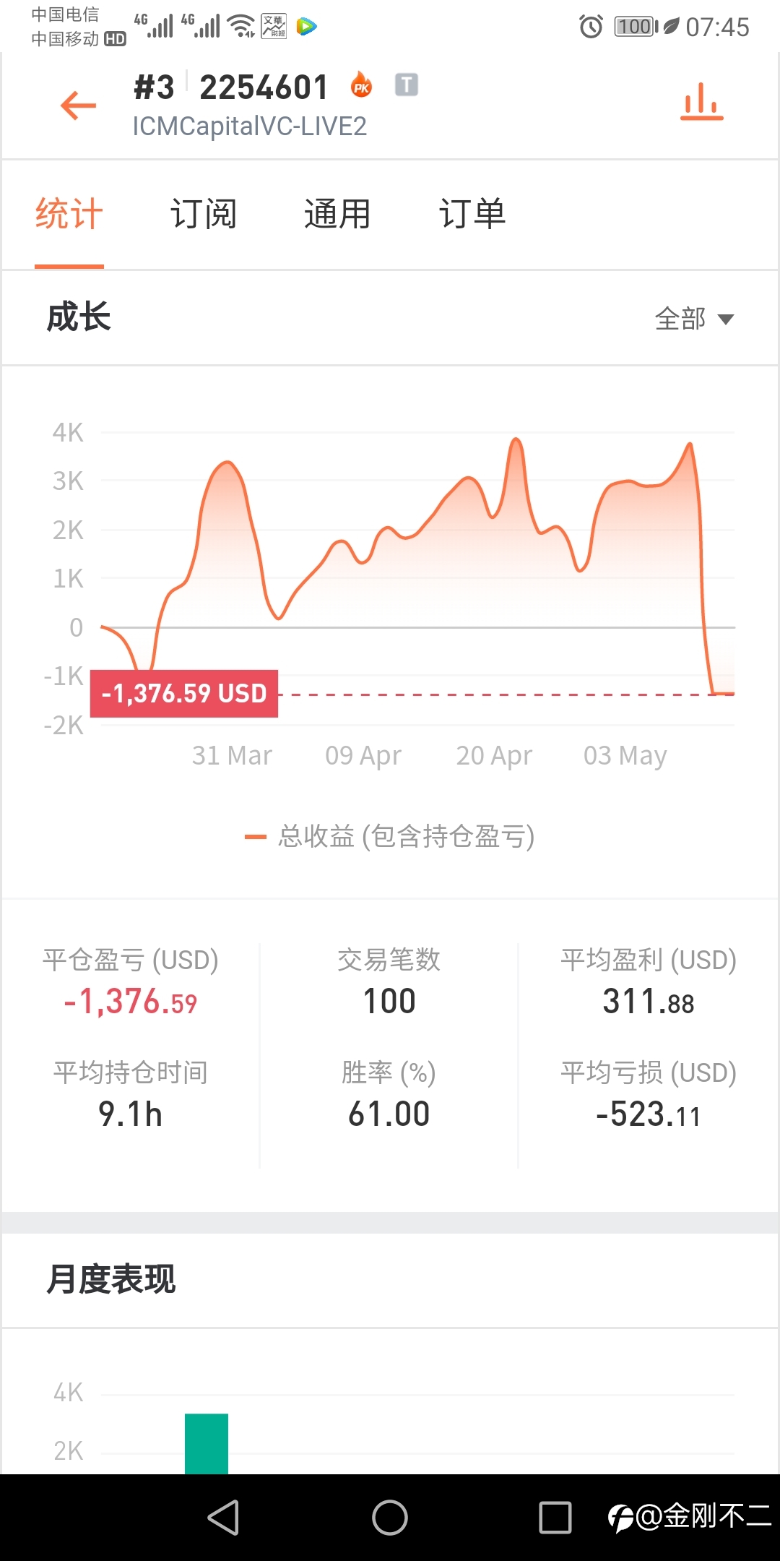780x1561 pixels.
Task: Tap the Android back navigation triangle
Action: coord(224,1517)
